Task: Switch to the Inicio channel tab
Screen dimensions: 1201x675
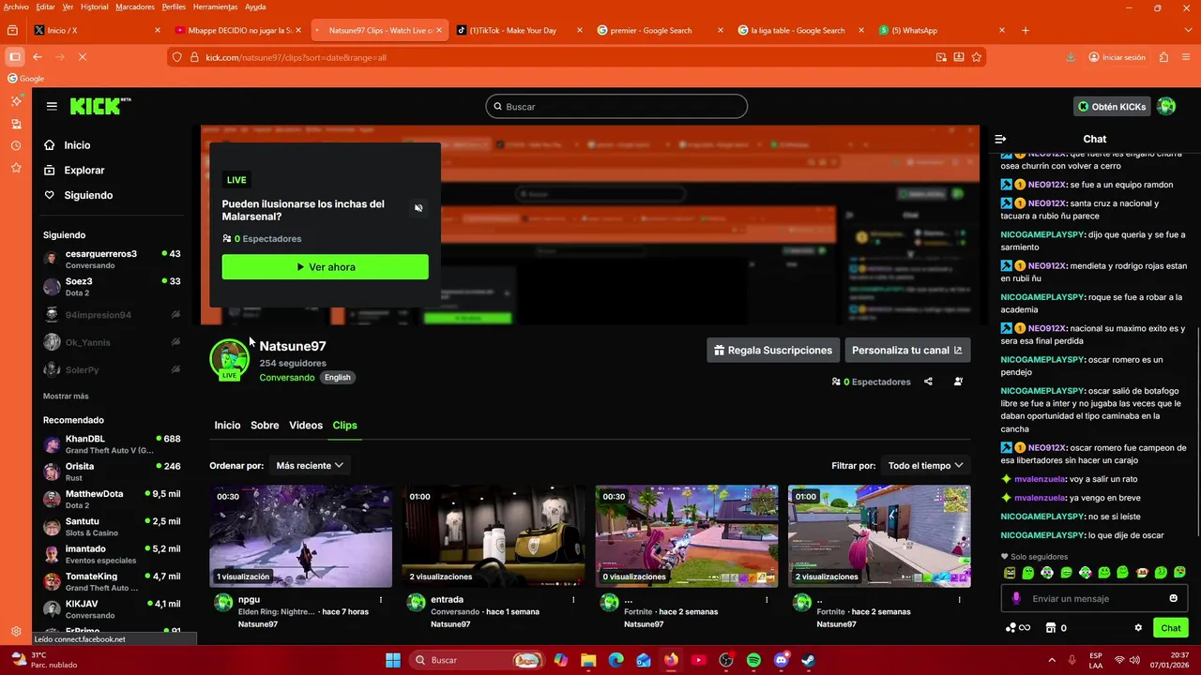Action: pos(227,425)
